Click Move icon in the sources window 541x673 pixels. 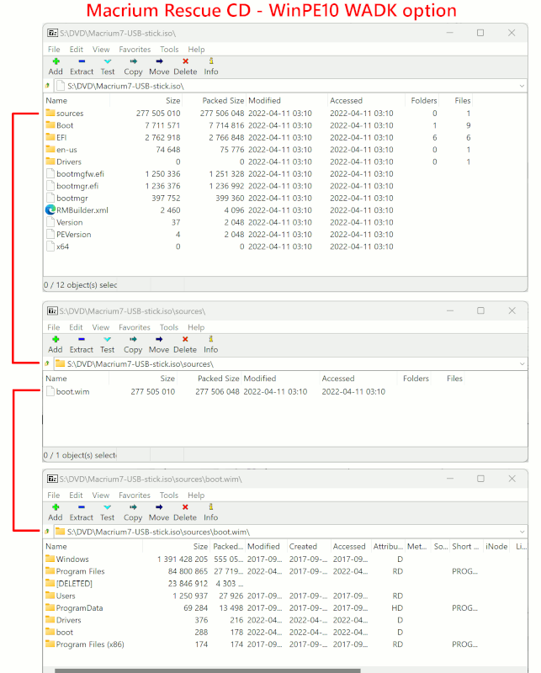point(159,339)
